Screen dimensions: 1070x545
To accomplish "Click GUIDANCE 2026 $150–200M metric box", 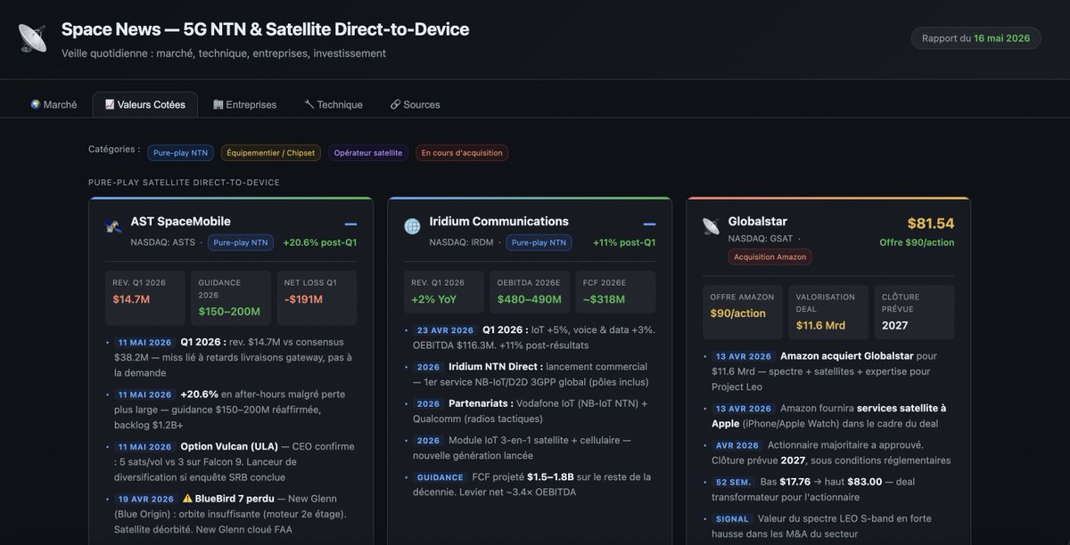I will click(229, 297).
